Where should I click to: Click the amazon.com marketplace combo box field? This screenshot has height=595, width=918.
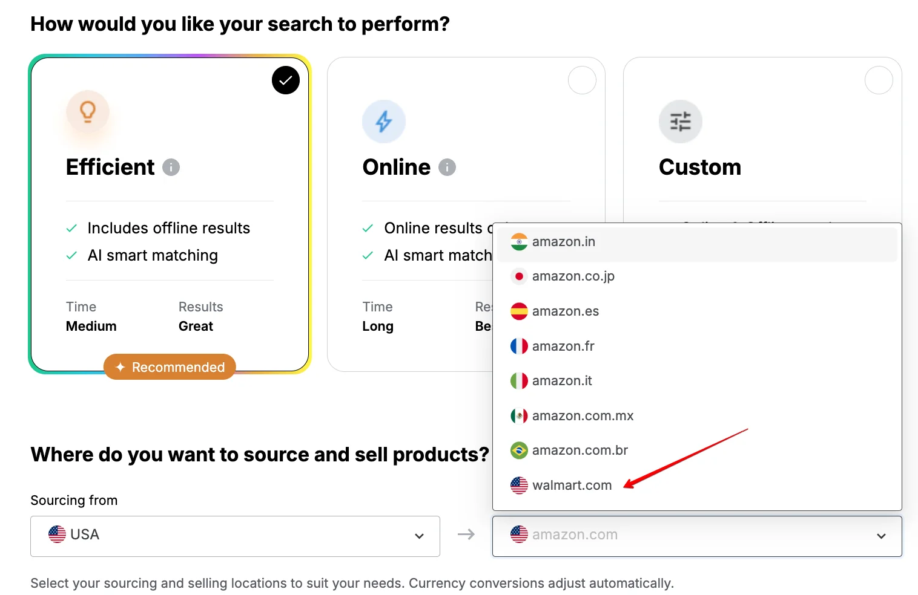point(697,536)
